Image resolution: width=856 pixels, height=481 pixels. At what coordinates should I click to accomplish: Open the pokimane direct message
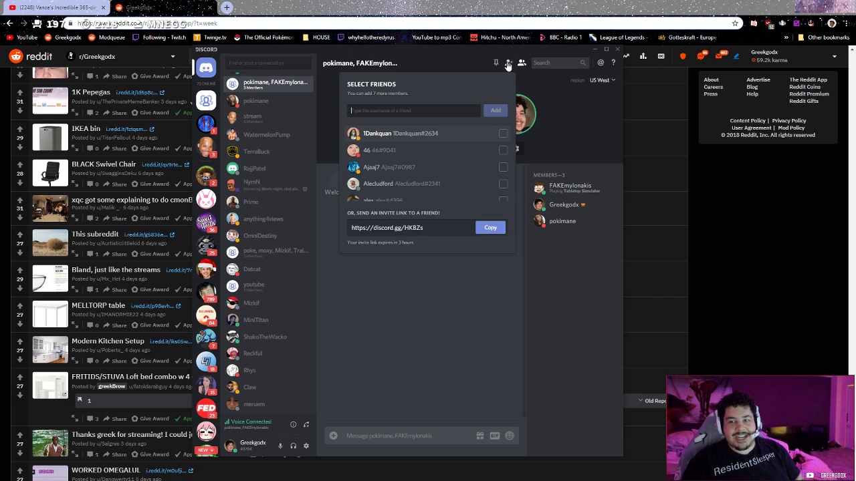[x=268, y=101]
